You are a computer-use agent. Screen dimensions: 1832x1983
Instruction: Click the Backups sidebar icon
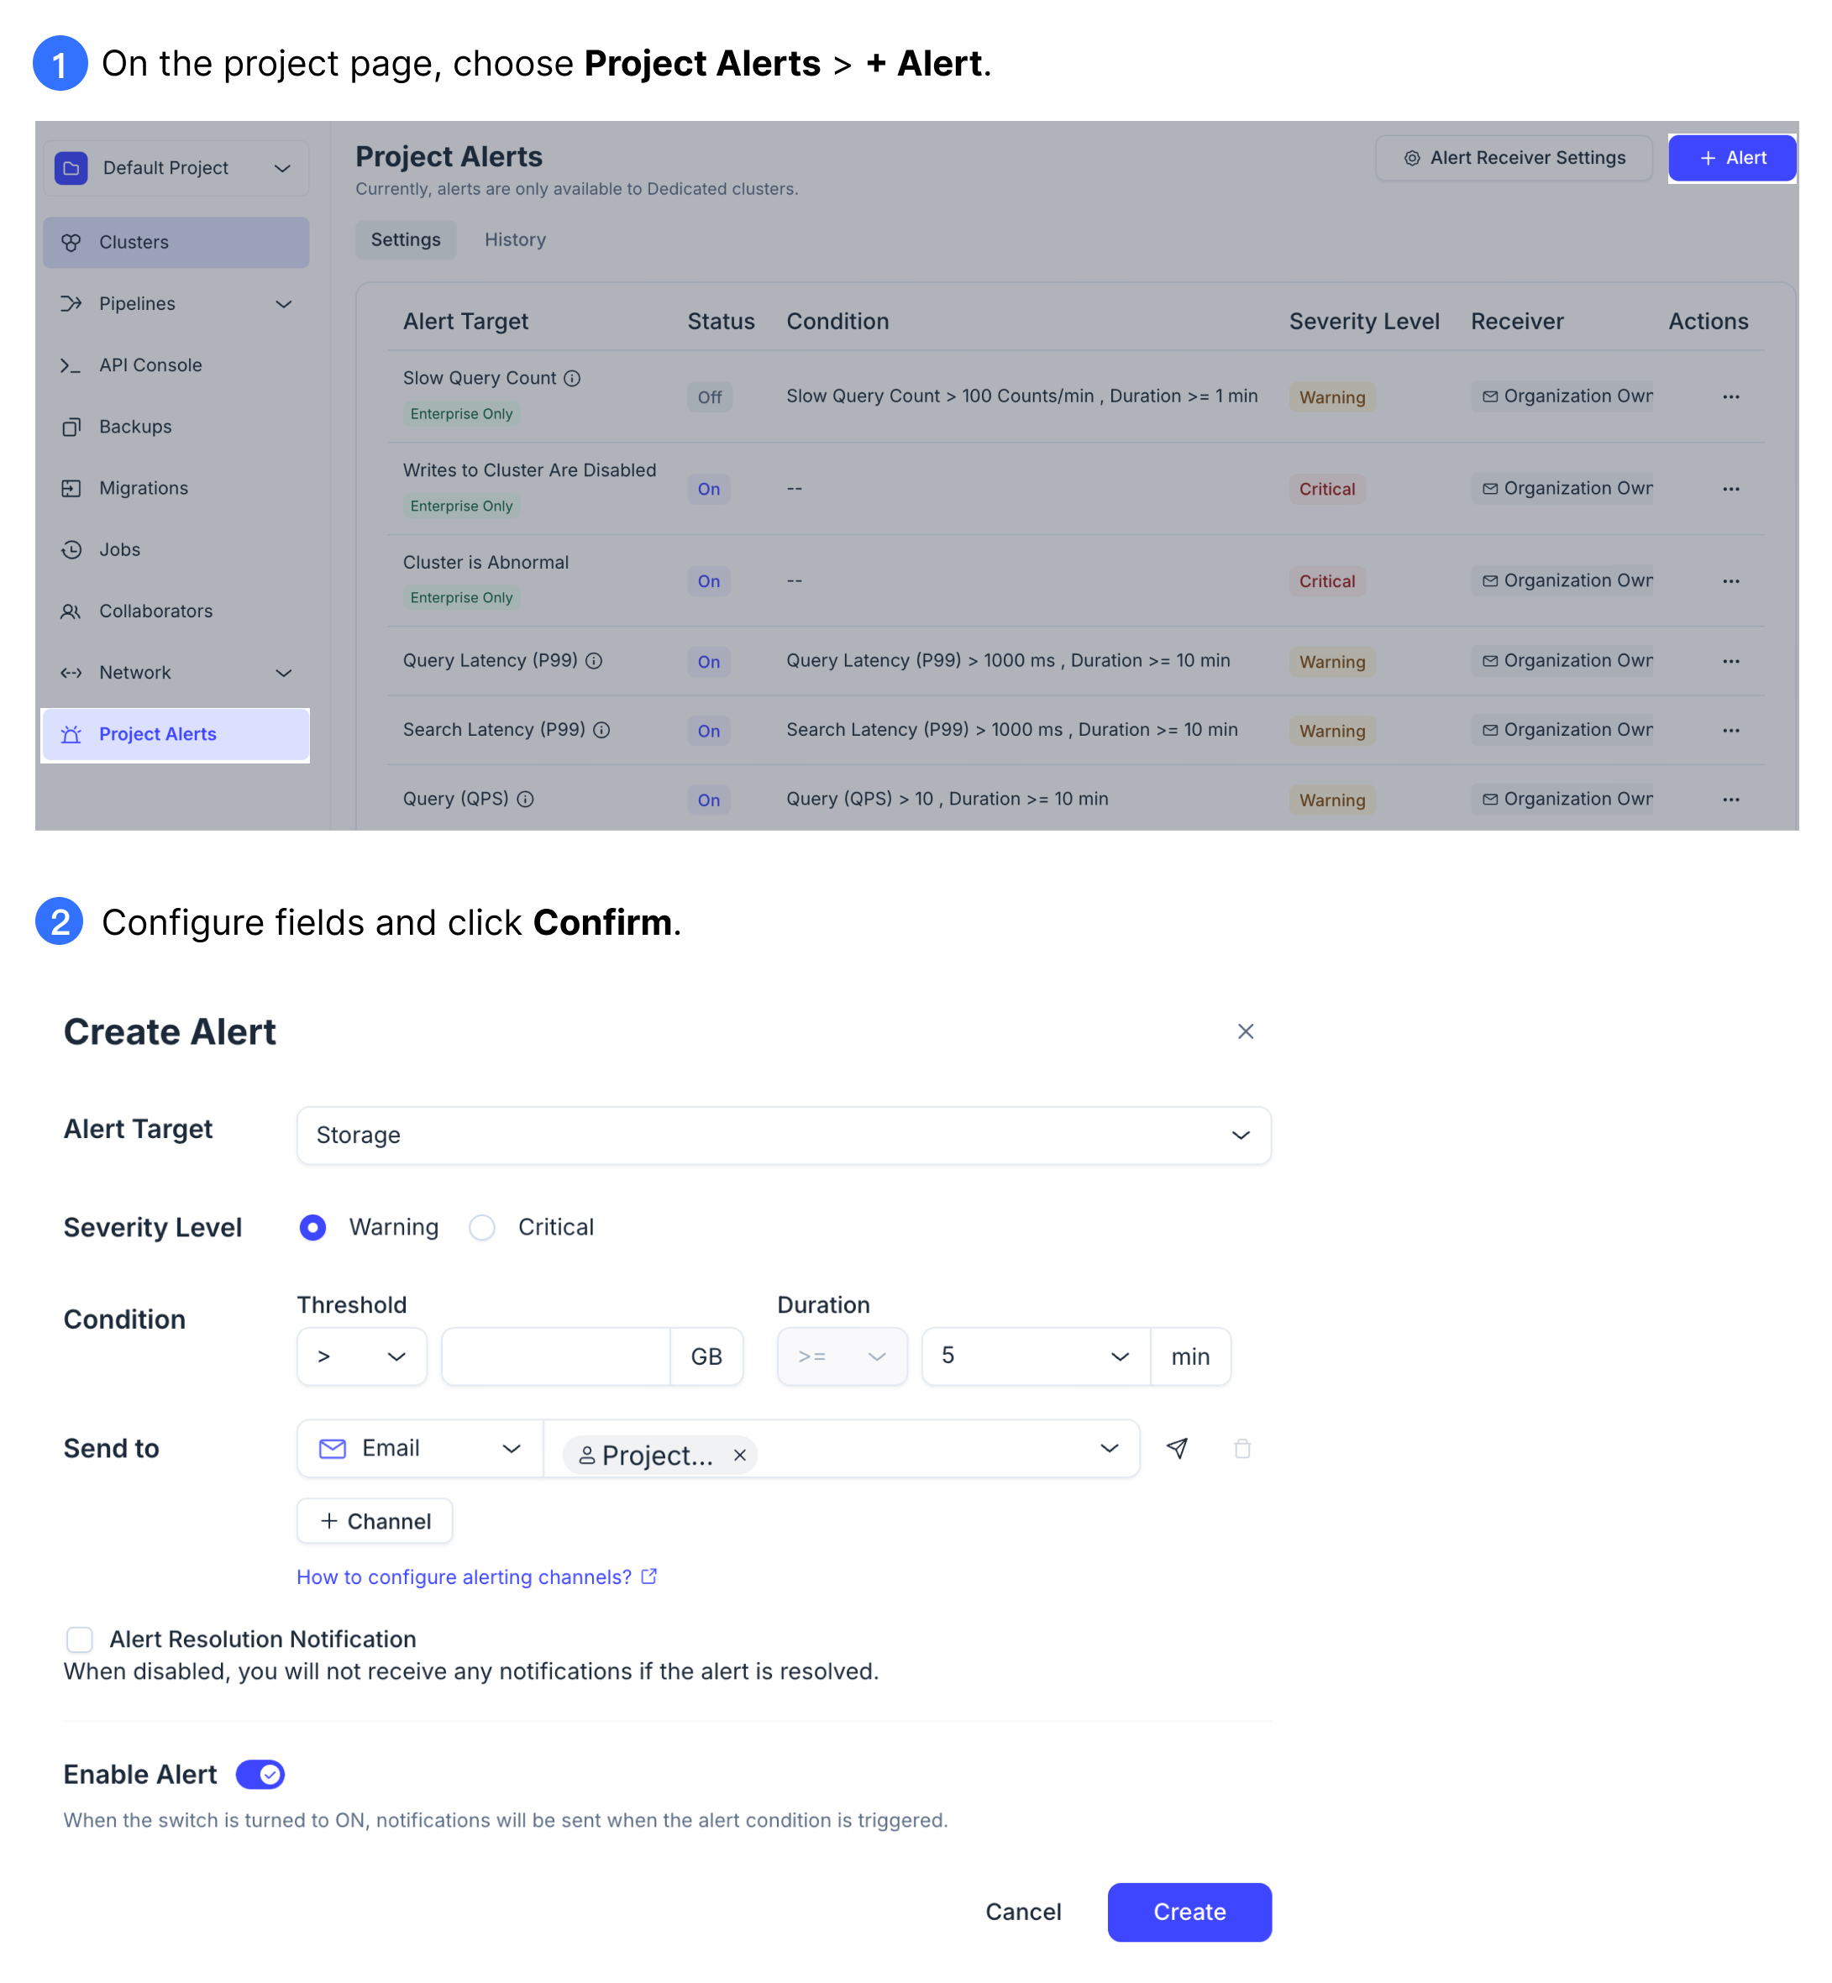69,425
